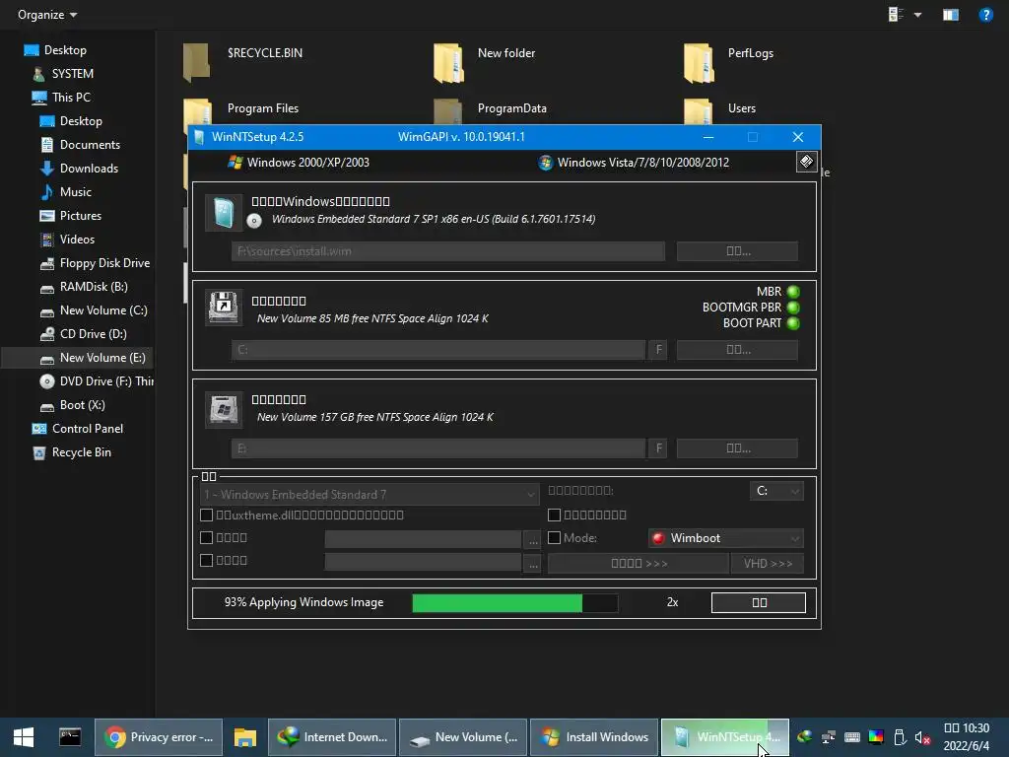Open Videos in the navigation pane

coord(68,240)
